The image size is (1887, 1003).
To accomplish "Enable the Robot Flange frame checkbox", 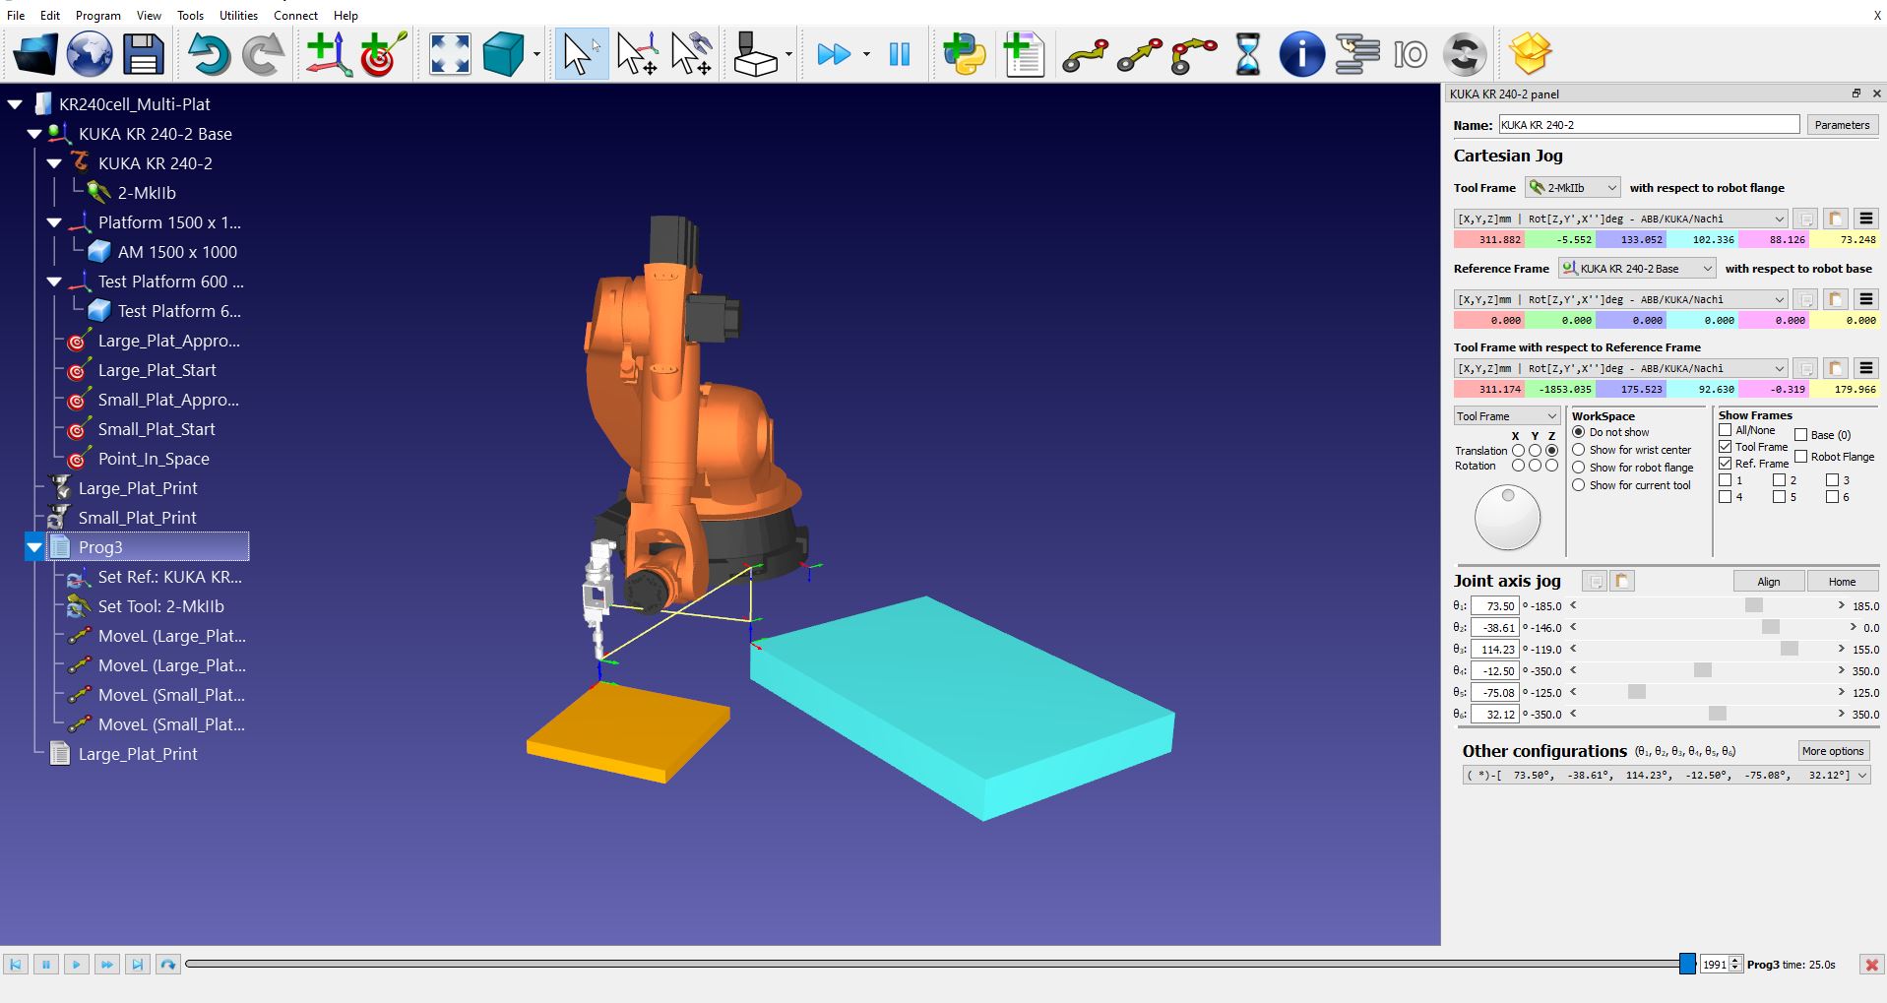I will pos(1800,457).
